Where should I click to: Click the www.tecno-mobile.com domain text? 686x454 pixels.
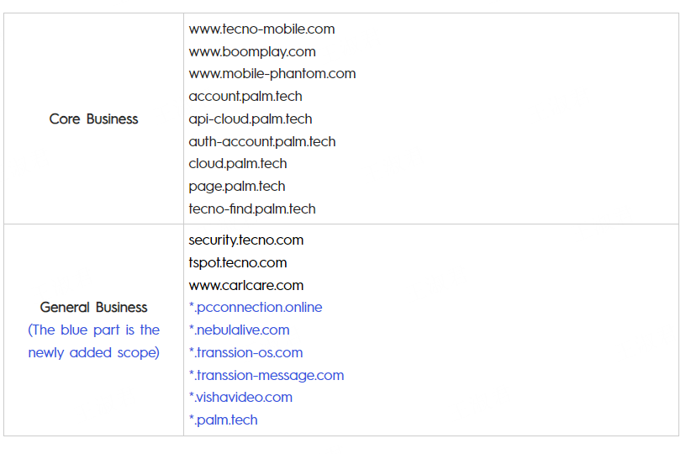pyautogui.click(x=261, y=29)
